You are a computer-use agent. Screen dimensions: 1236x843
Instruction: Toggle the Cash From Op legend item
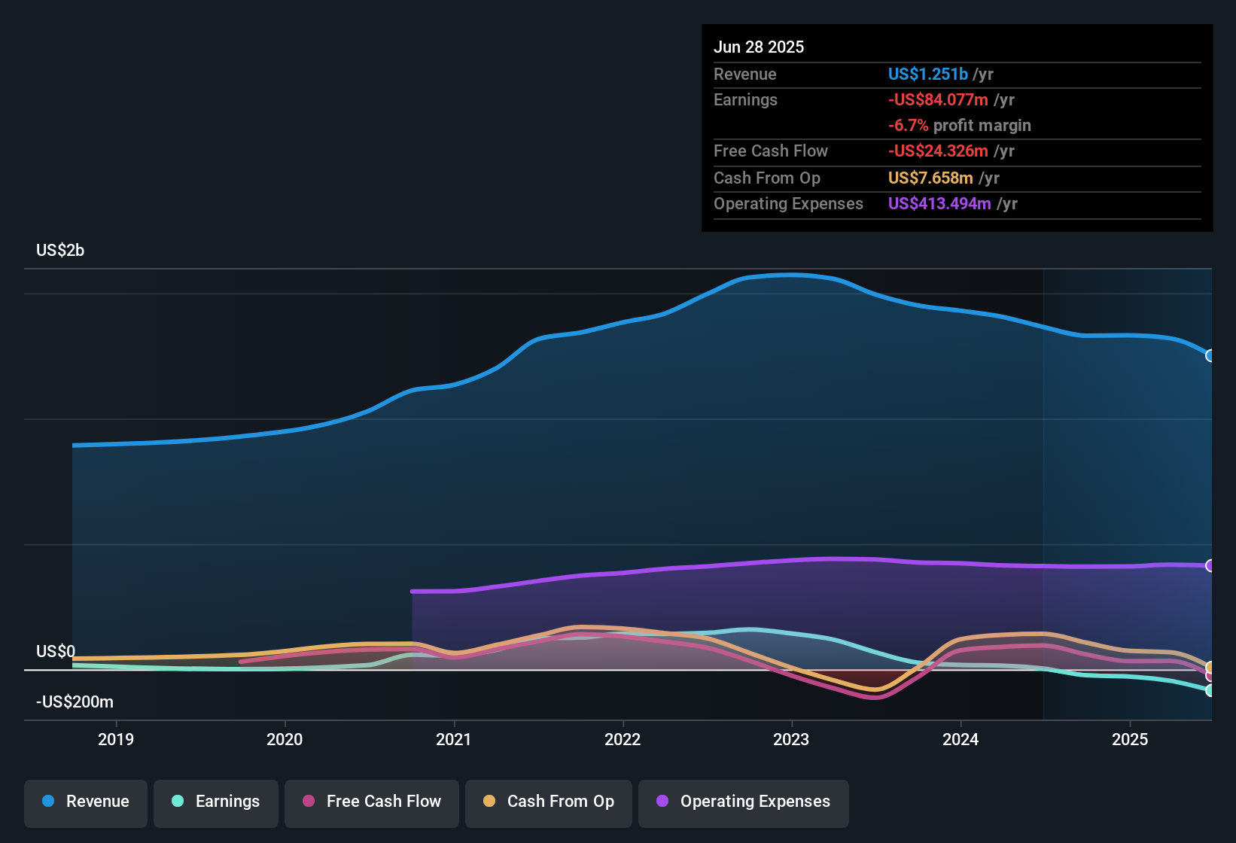tap(549, 802)
